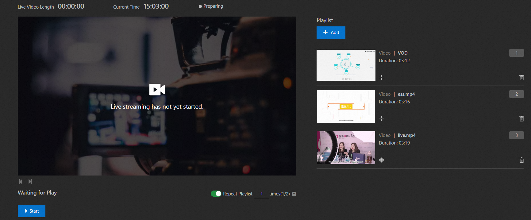Click the playlist order number 2 badge
The width and height of the screenshot is (531, 220).
517,94
